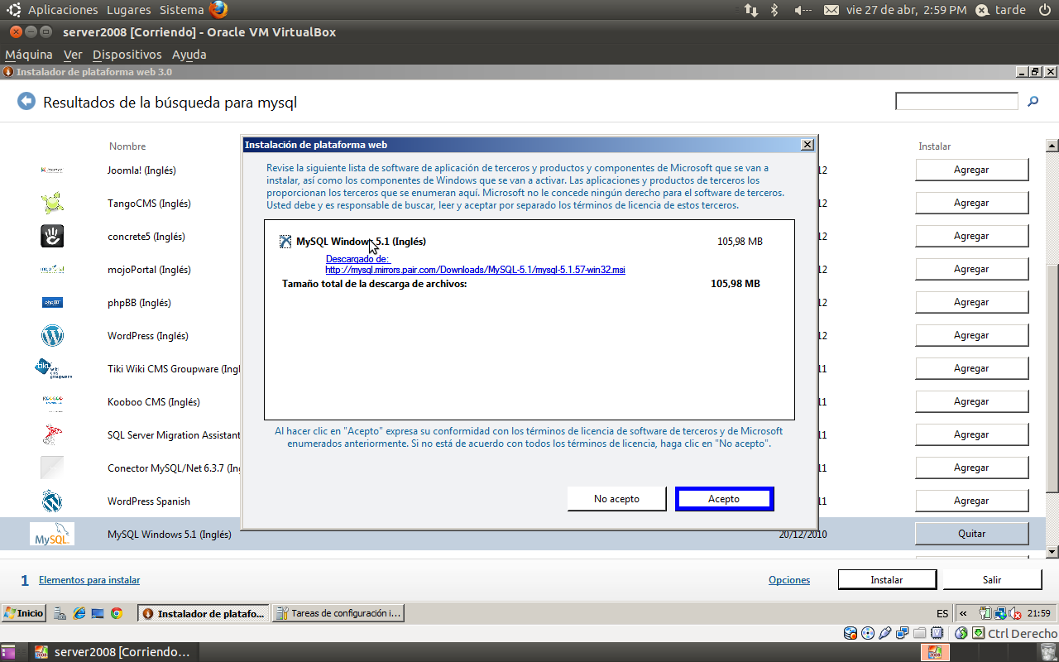Select the MySQL logo in the highlighted result row

coord(51,534)
